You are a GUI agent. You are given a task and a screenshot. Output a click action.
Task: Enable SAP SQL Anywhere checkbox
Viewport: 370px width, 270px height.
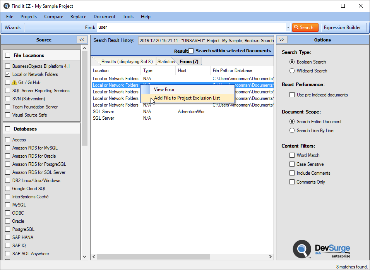click(x=8, y=254)
